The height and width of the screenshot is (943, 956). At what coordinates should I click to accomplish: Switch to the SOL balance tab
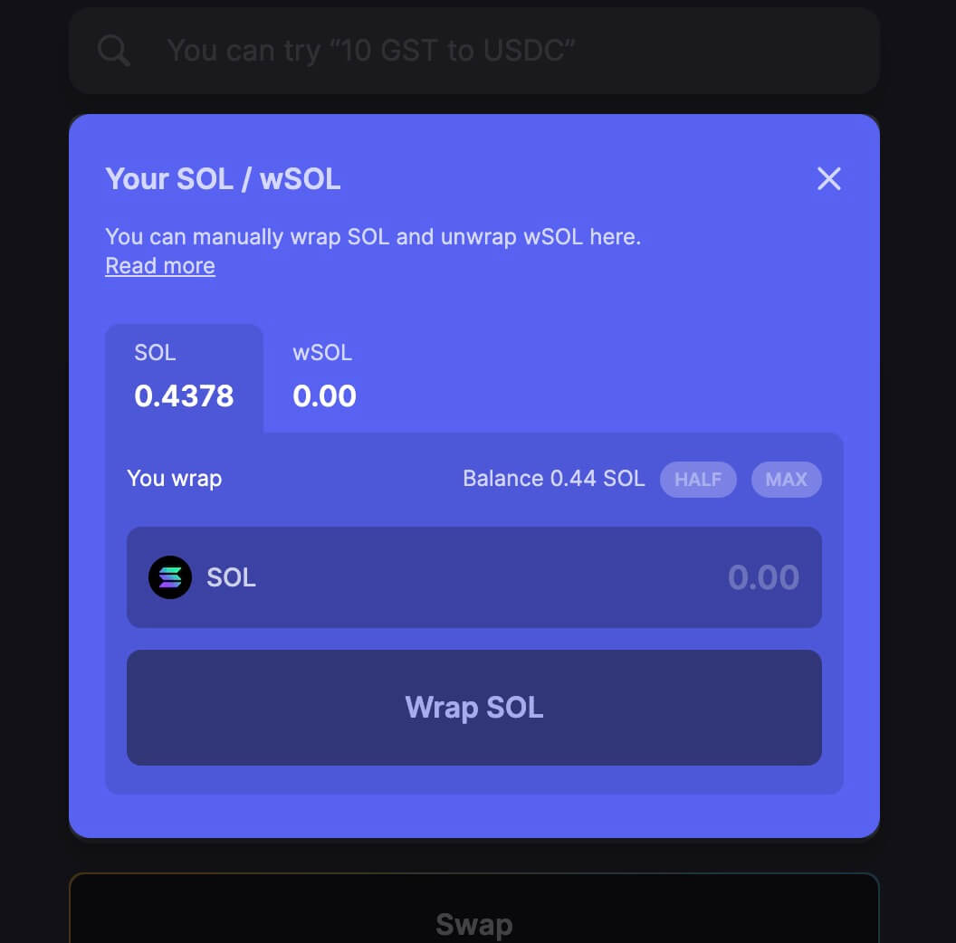[184, 377]
